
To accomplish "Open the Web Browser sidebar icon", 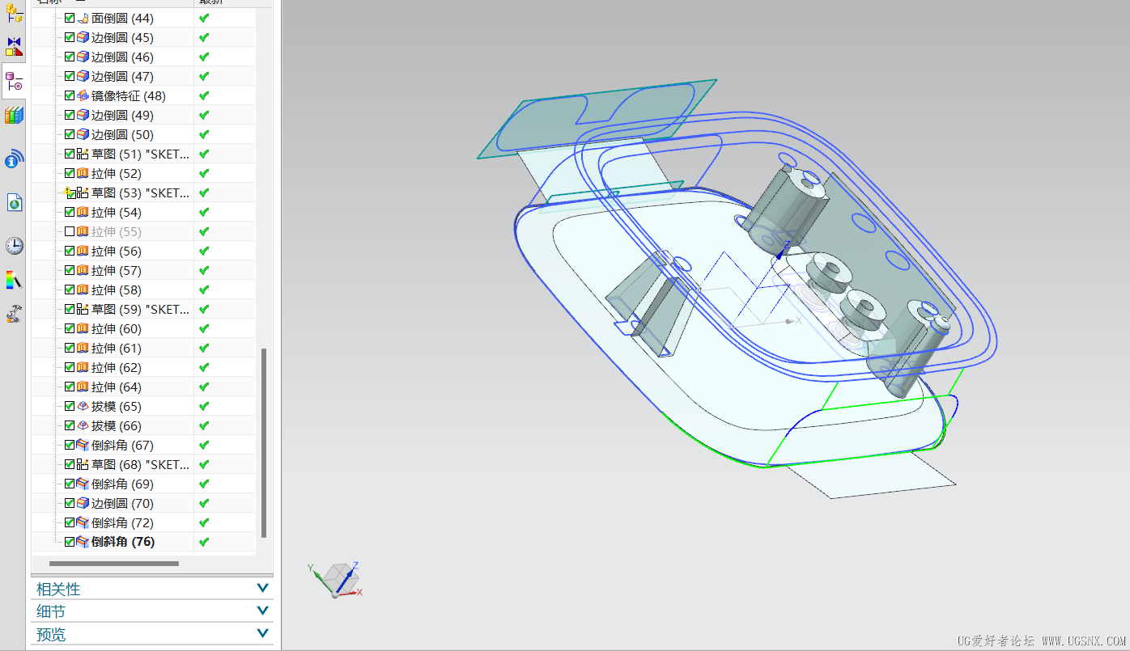I will (x=14, y=202).
